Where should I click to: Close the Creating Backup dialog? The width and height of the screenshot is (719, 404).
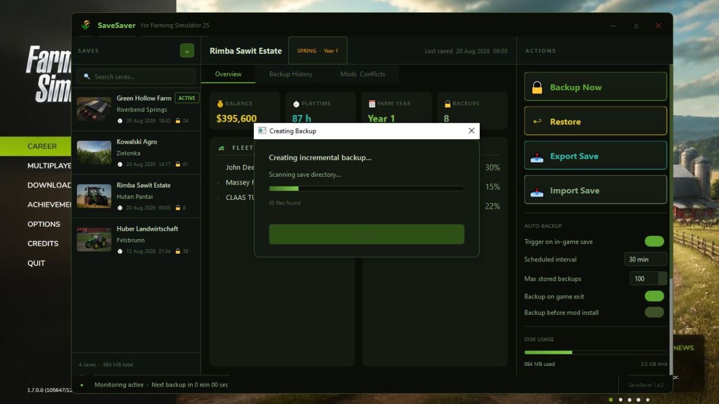471,131
